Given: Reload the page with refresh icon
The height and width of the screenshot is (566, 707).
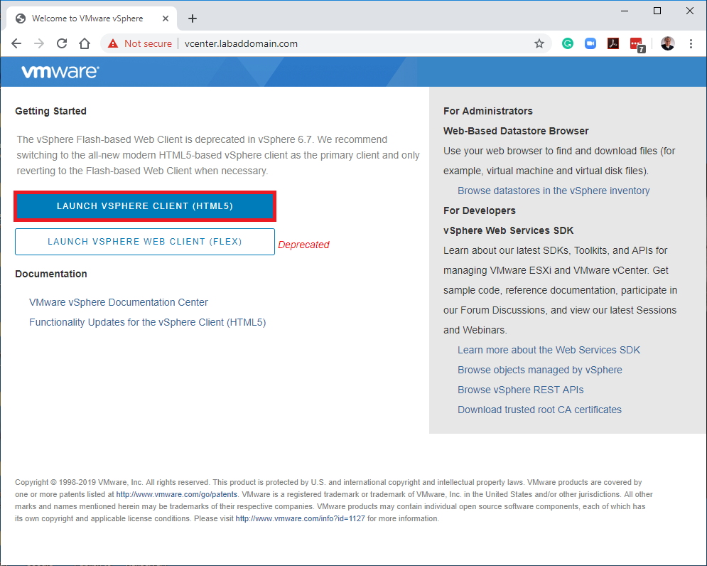Looking at the screenshot, I should [x=62, y=43].
